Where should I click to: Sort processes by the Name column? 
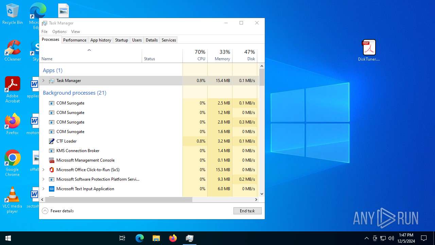coord(91,55)
